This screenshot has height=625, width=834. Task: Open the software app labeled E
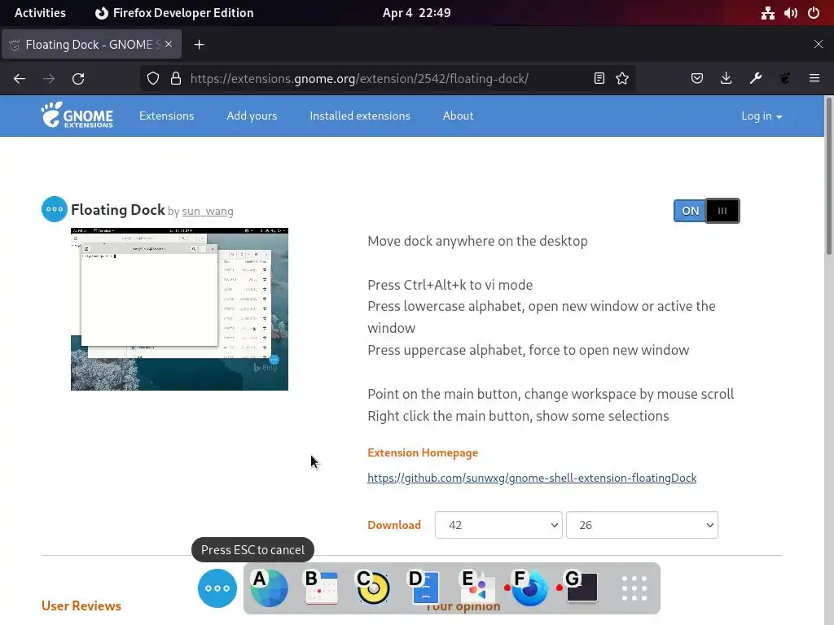pos(477,588)
